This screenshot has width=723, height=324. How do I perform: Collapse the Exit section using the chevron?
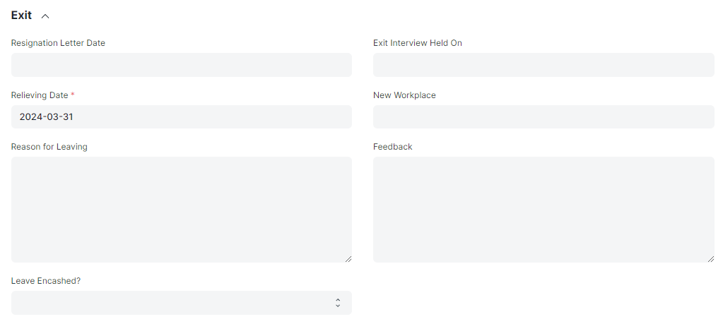(45, 16)
